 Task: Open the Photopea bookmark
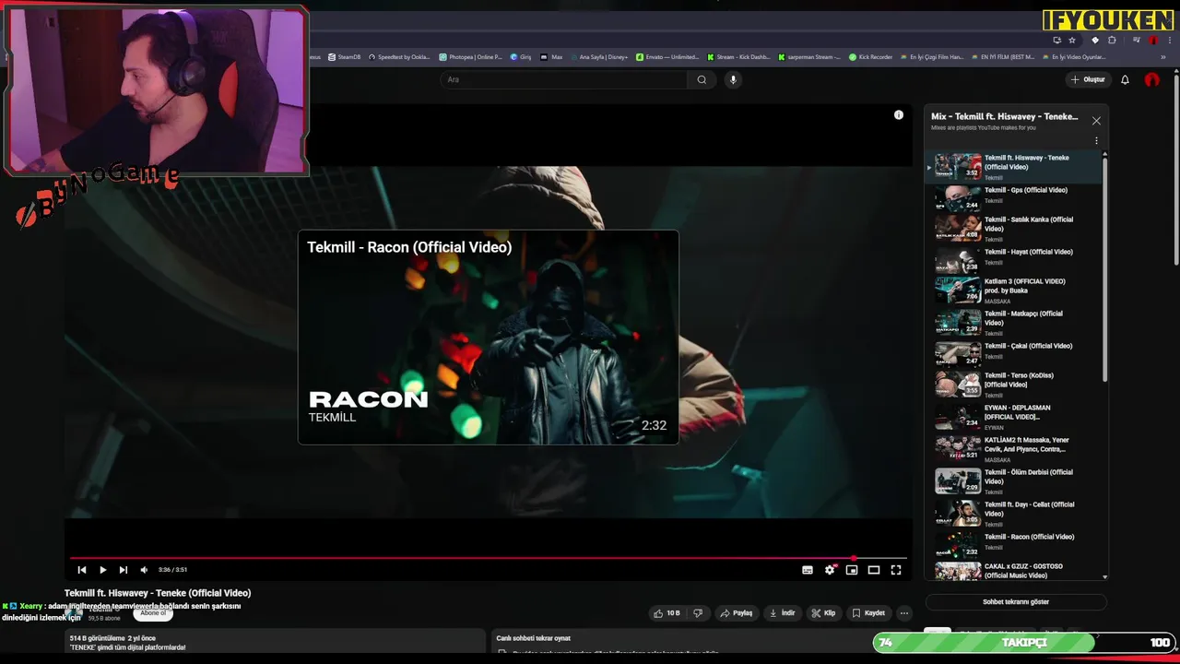[471, 57]
